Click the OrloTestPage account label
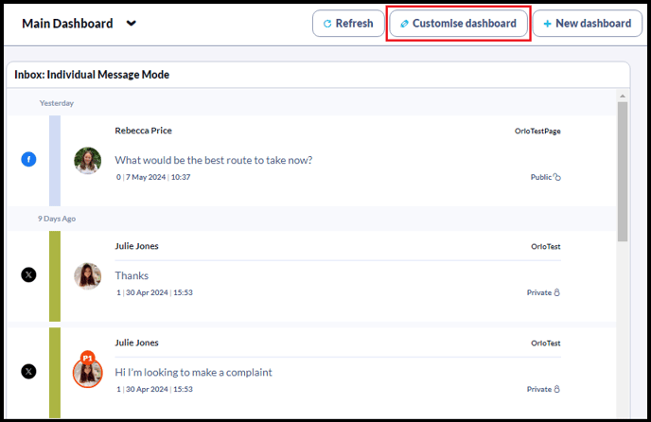The width and height of the screenshot is (651, 422). pos(537,132)
